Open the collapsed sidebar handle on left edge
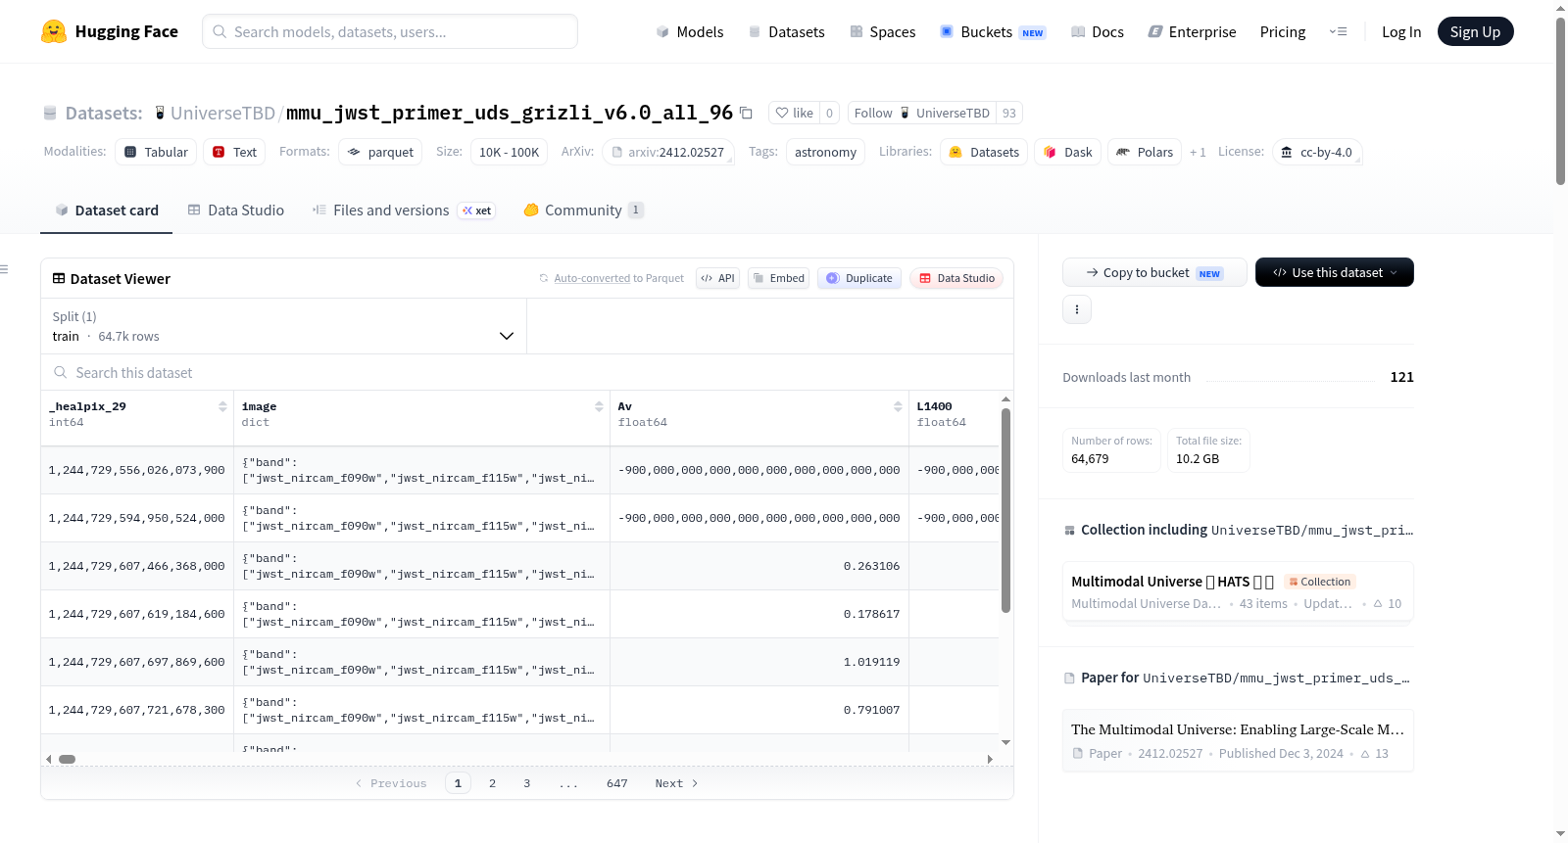 (x=4, y=269)
